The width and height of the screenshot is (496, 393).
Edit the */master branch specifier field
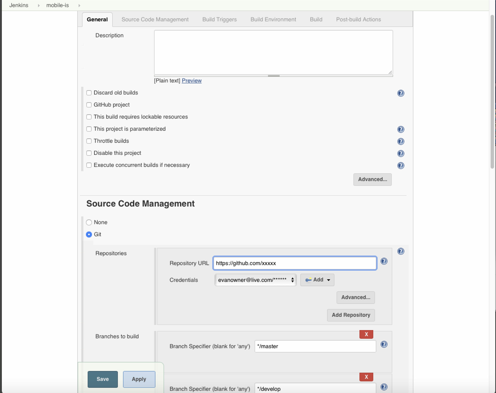[x=315, y=346]
